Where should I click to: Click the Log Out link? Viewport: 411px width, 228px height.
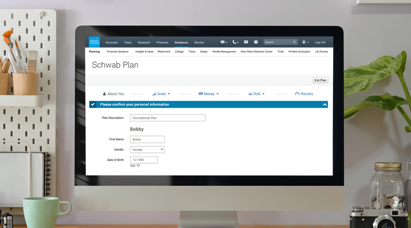tap(320, 42)
